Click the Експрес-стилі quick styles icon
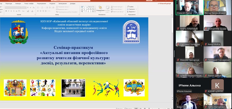Screen dimensions: 232x109 pos(107,8)
